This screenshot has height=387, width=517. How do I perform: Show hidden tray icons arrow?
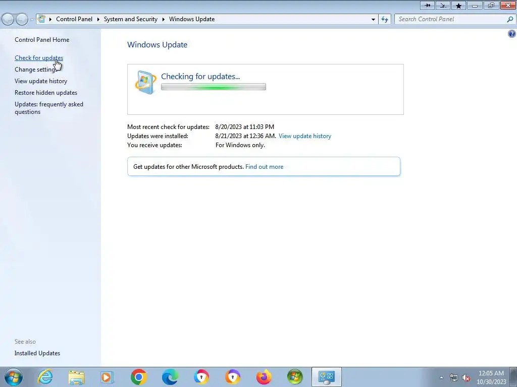click(x=441, y=377)
